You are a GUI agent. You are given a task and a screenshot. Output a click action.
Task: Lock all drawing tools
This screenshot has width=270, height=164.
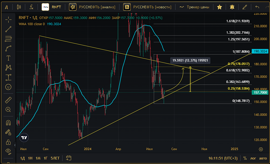[8, 142]
